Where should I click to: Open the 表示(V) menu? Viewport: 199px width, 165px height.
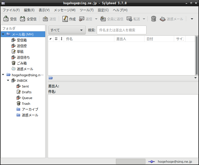point(44,10)
